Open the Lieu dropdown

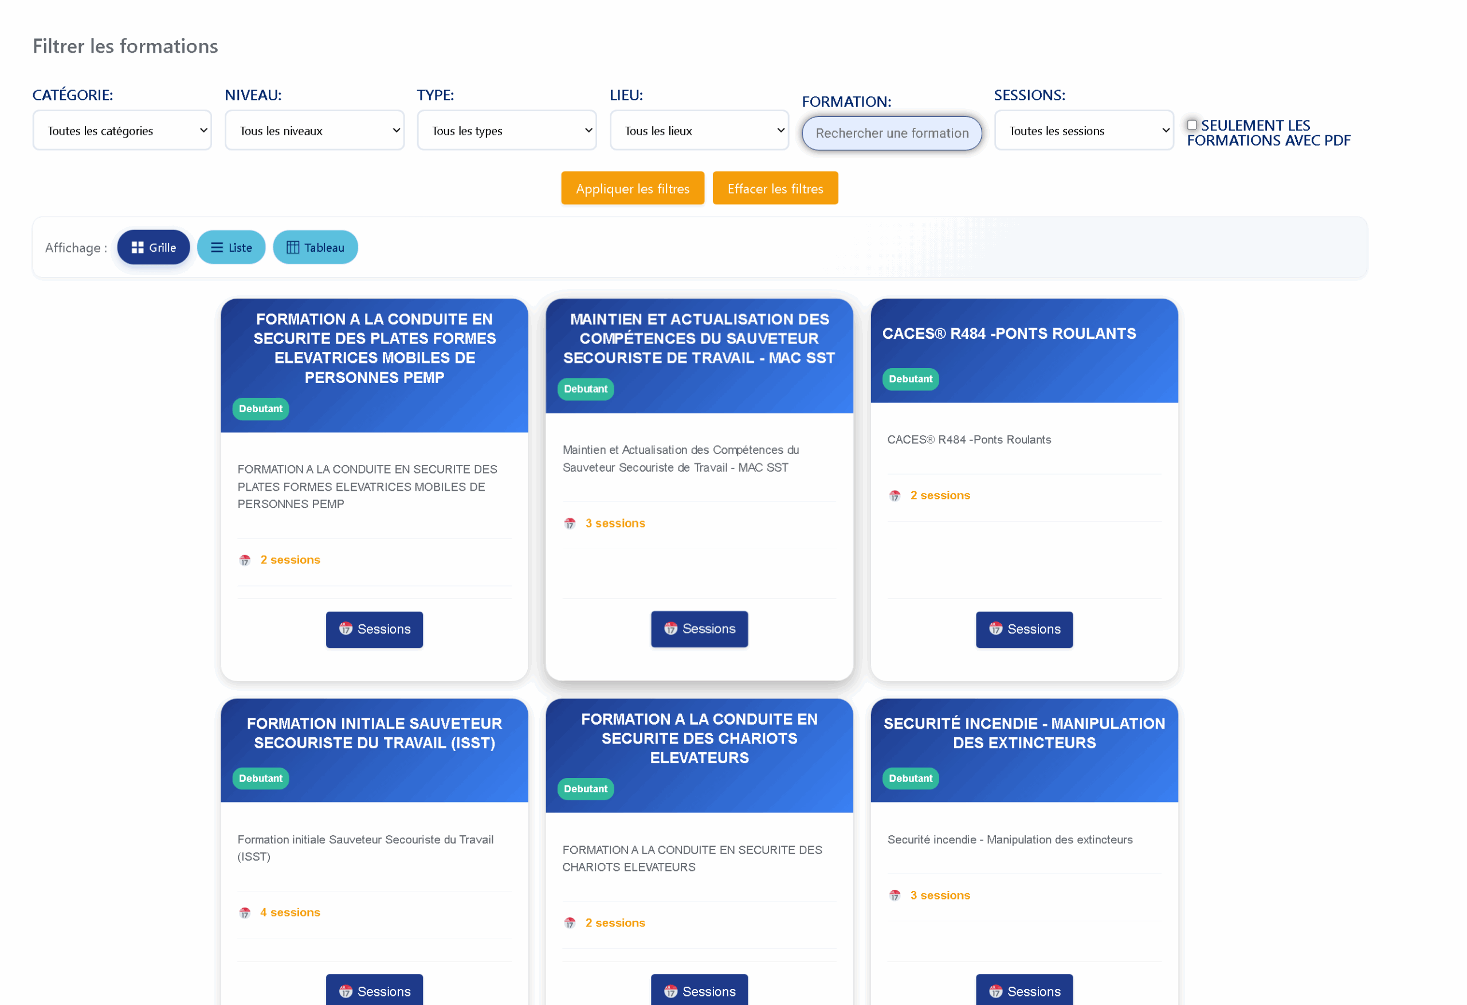click(x=699, y=131)
